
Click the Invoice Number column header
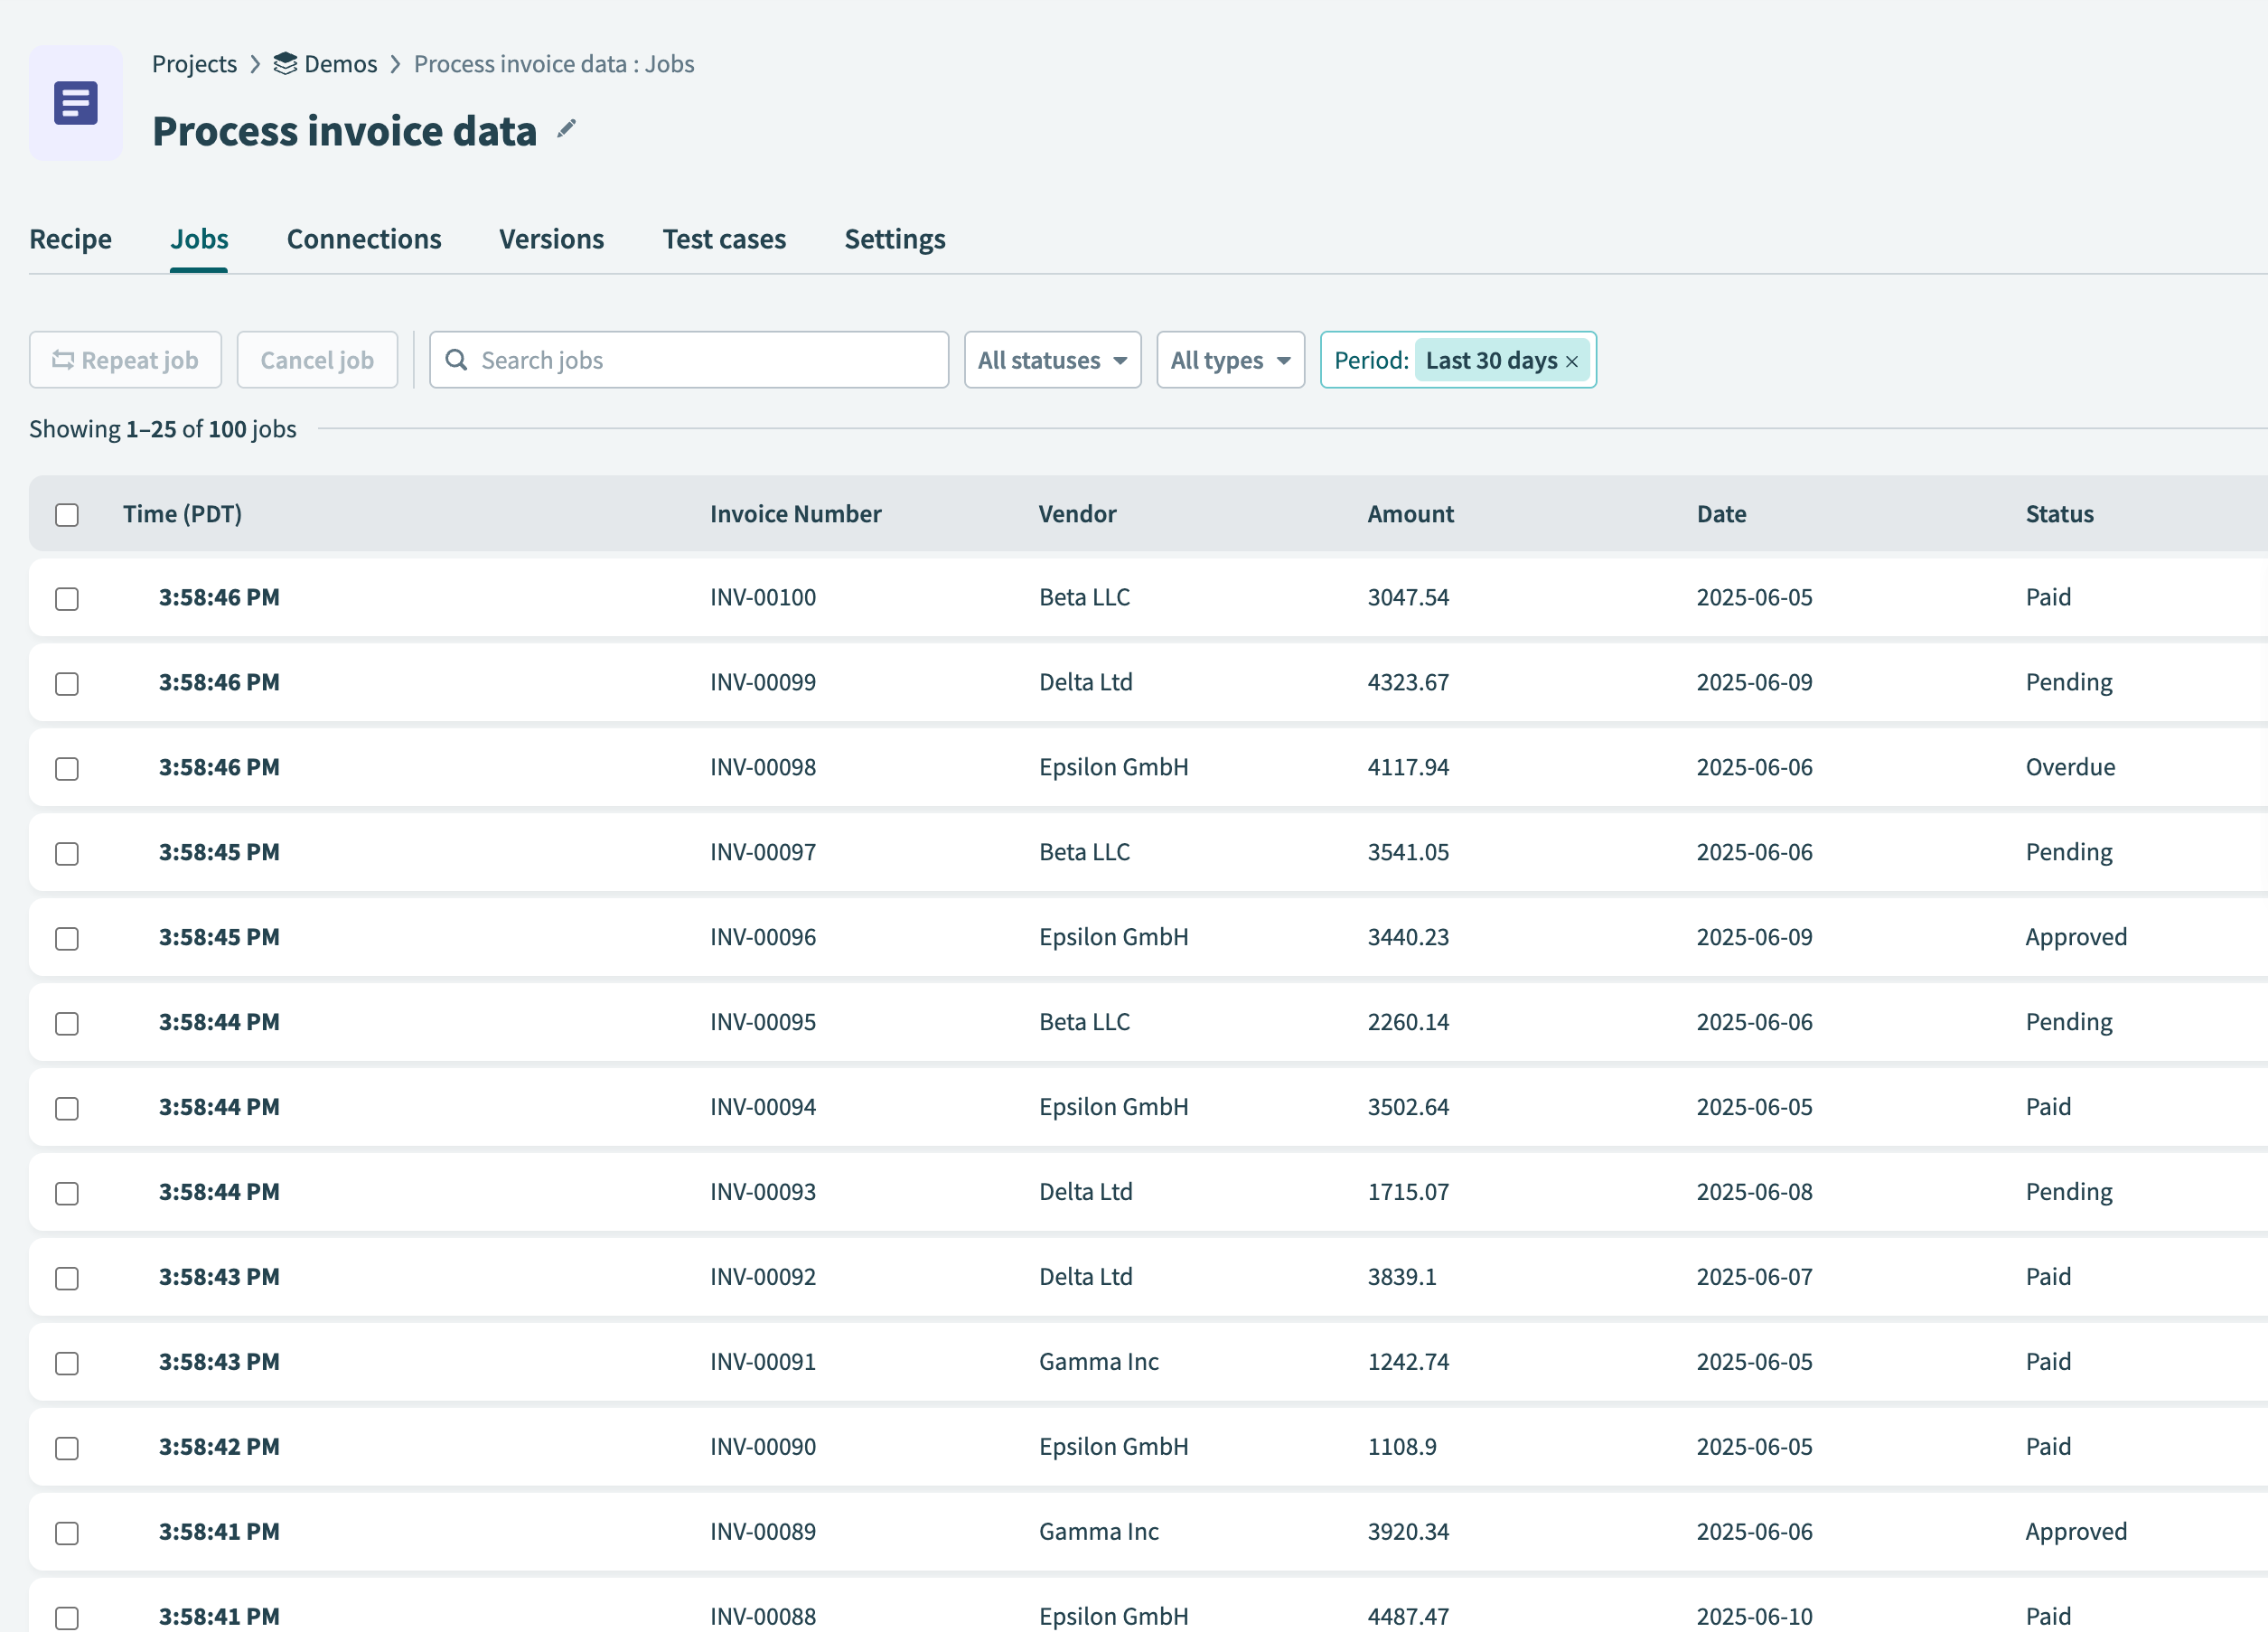pos(796,514)
